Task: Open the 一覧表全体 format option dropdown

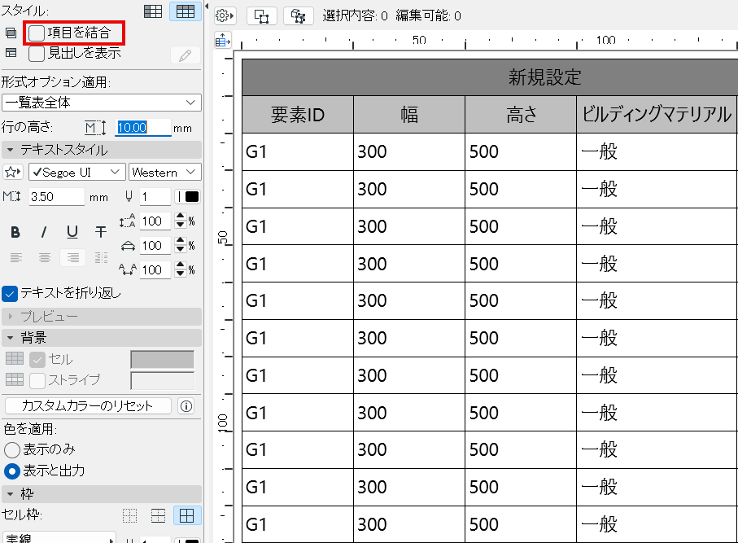Action: 101,103
